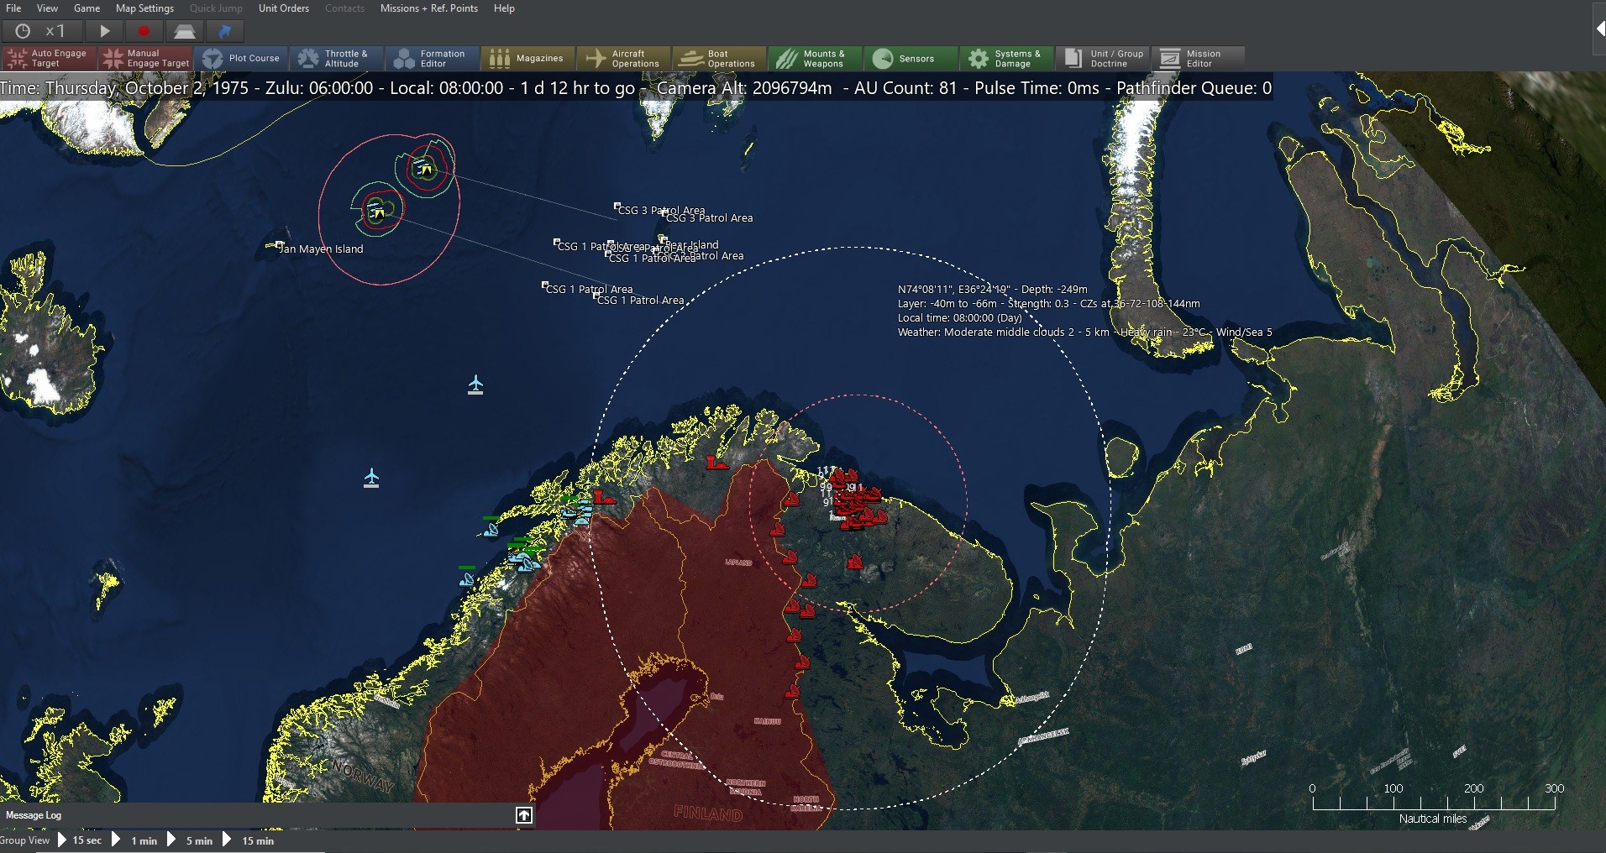Open the Map Settings menu
This screenshot has width=1606, height=853.
(144, 8)
